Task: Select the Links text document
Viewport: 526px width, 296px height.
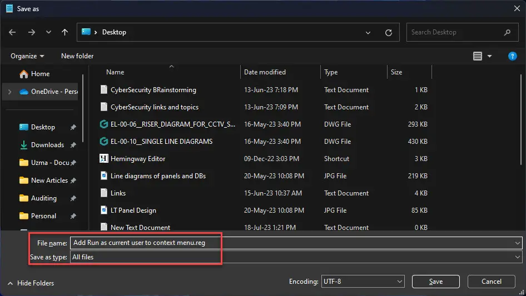Action: point(118,193)
